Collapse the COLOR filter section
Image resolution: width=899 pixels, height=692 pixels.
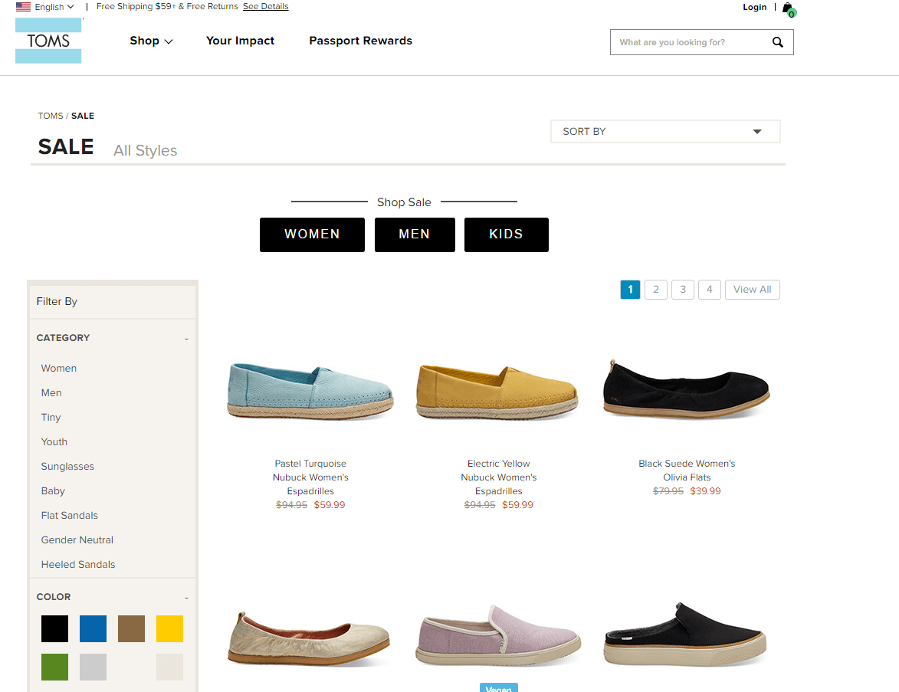coord(186,598)
